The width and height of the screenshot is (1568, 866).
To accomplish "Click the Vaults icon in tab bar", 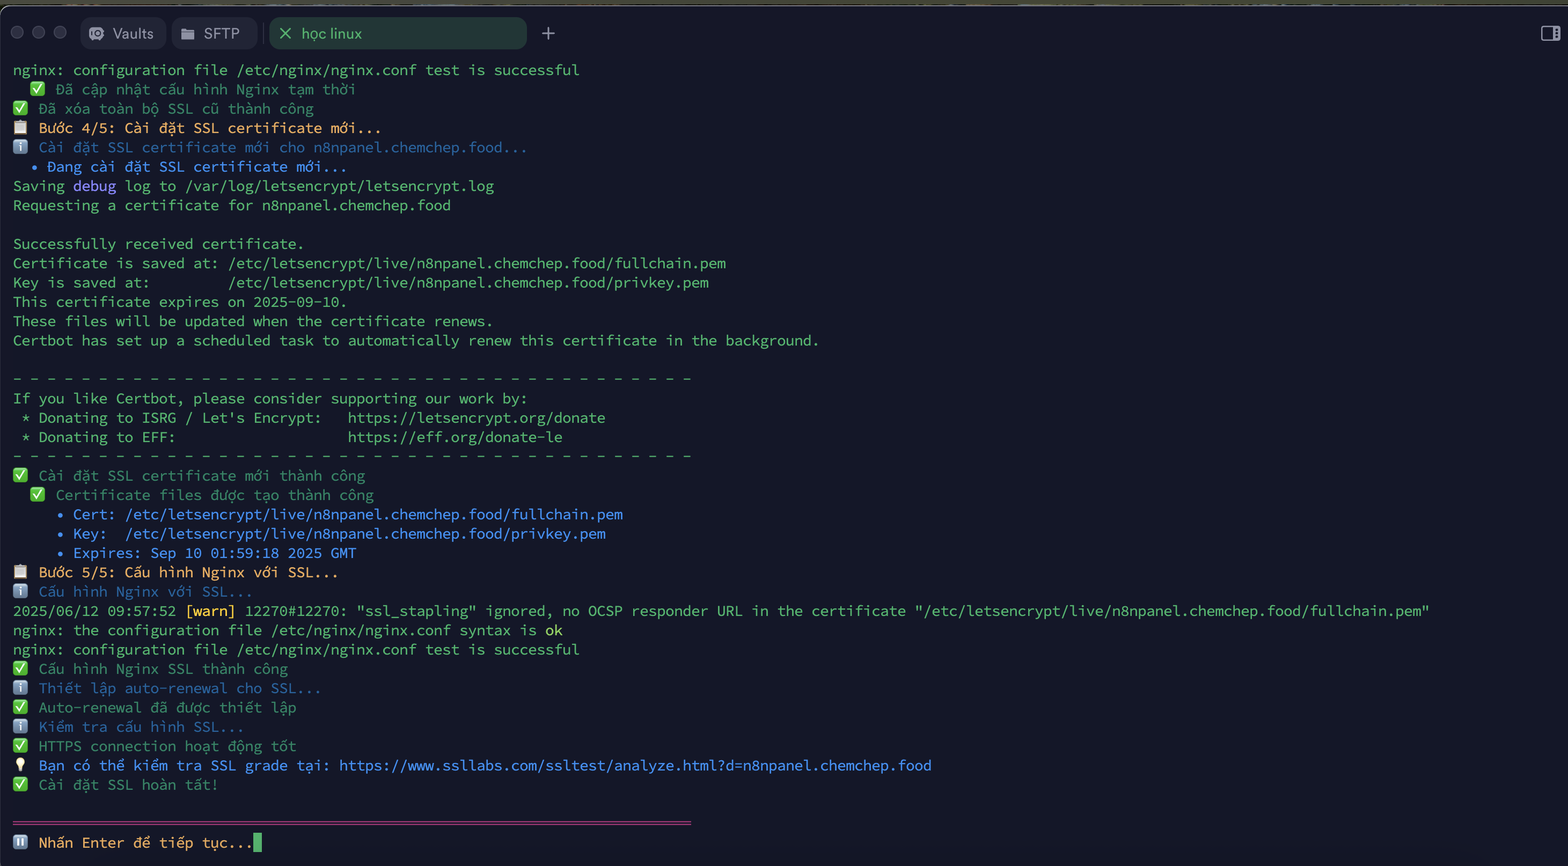I will (x=97, y=34).
